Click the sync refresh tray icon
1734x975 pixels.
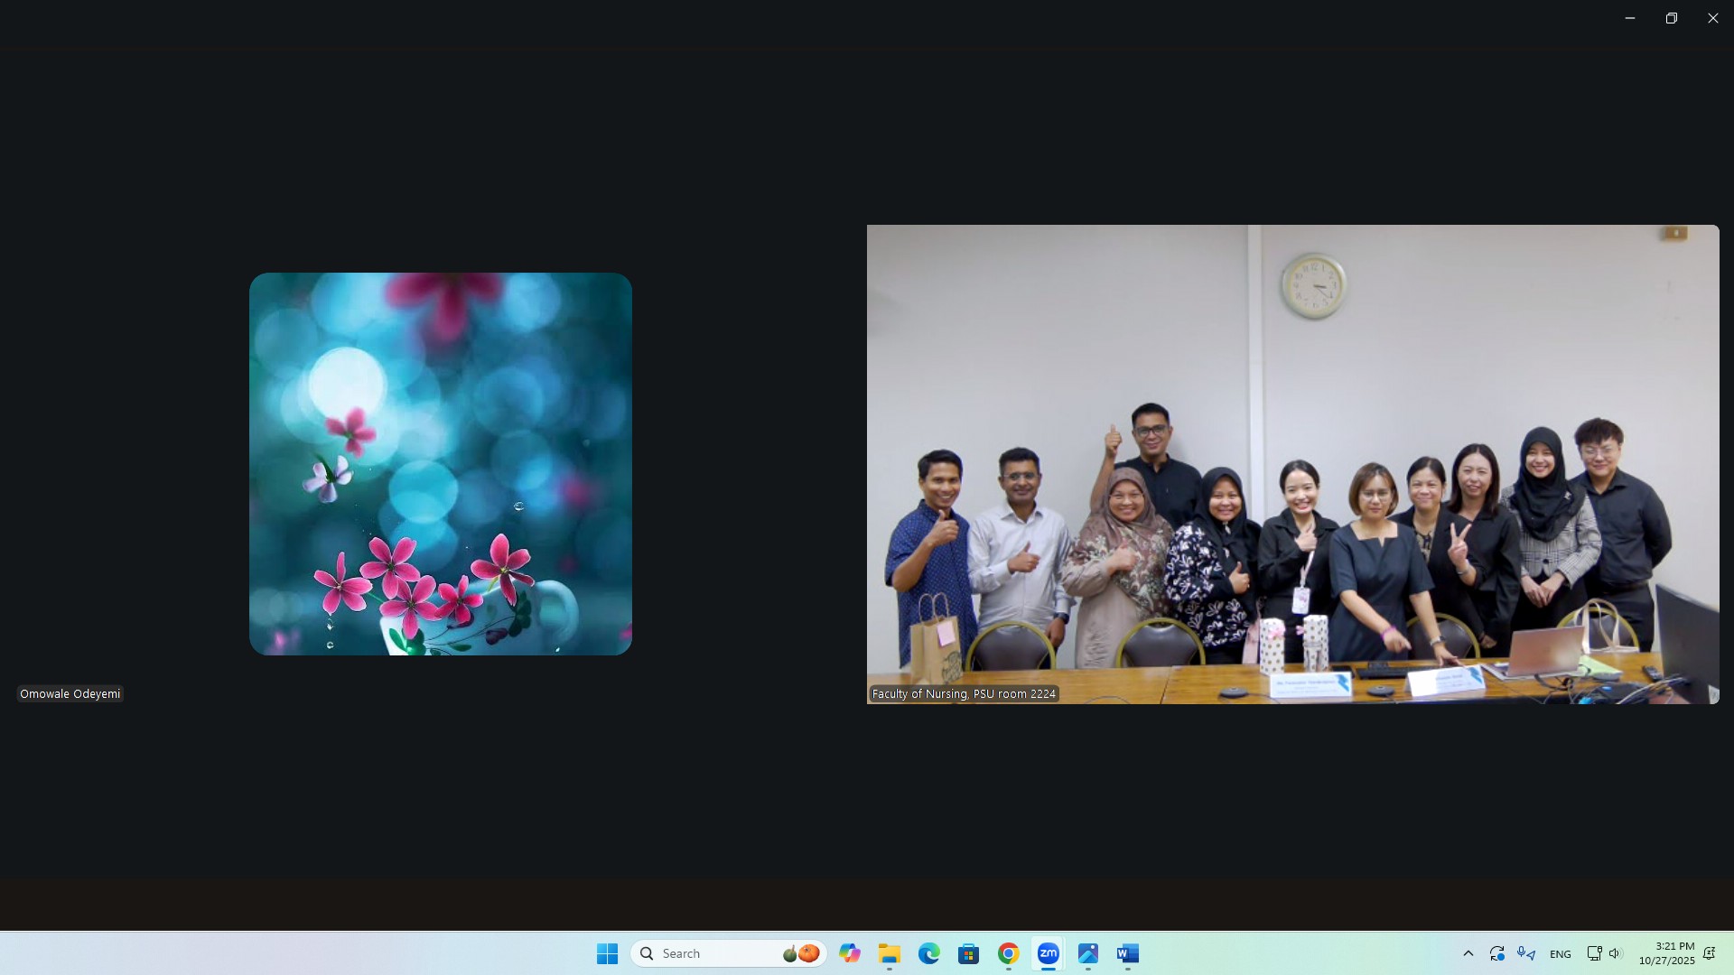[x=1496, y=953]
